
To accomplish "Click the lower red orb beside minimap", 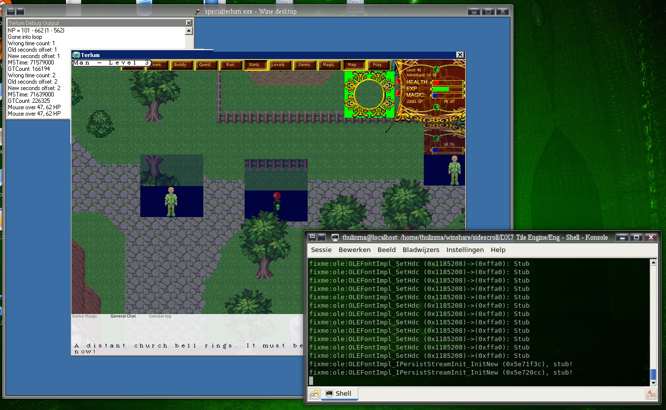I will (398, 93).
